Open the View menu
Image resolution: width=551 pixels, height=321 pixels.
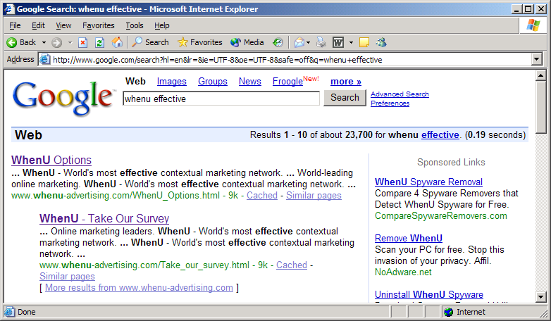63,25
